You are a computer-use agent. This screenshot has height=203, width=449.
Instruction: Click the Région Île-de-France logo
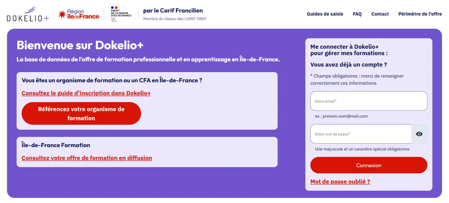79,14
